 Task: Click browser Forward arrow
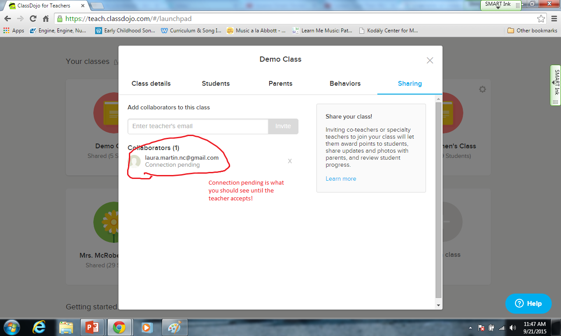coord(20,19)
